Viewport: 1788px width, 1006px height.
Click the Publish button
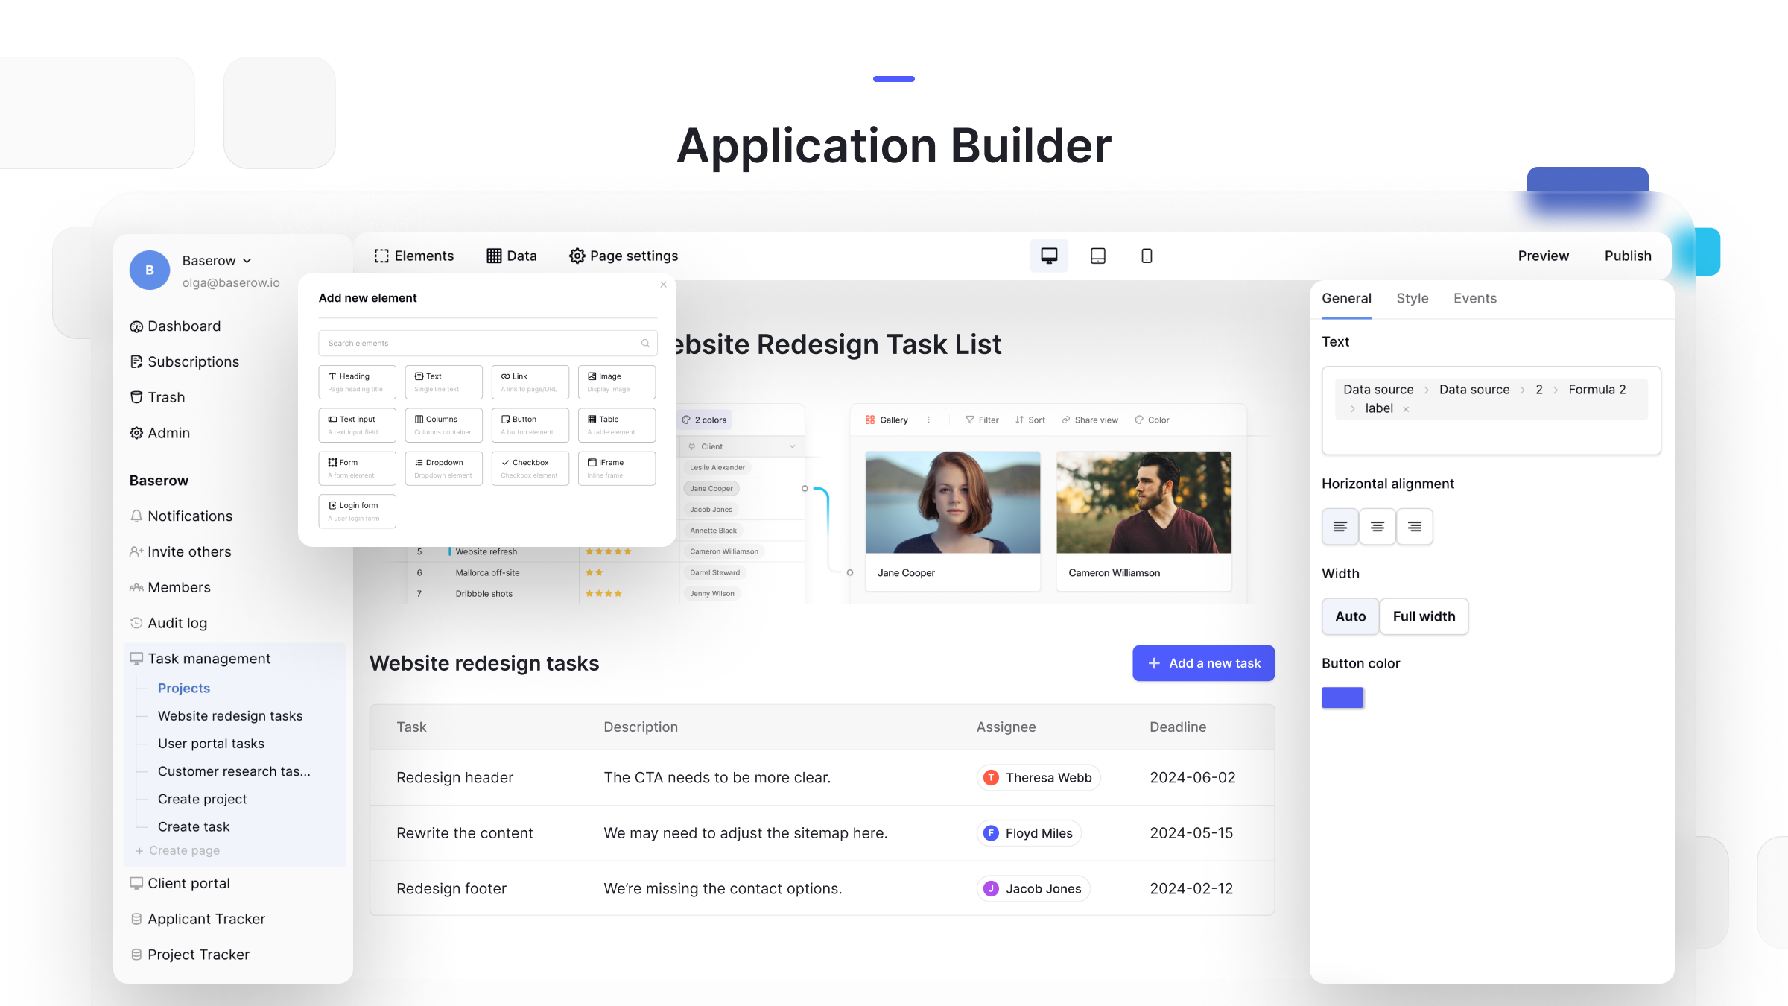point(1626,256)
